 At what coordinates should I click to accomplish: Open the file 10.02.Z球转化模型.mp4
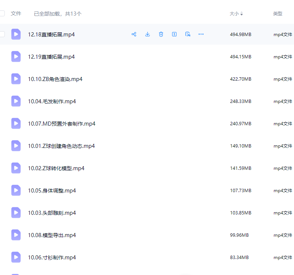coord(56,168)
